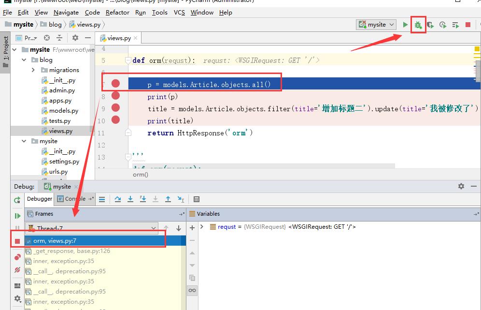Open mysite run configuration dropdown

pyautogui.click(x=376, y=25)
